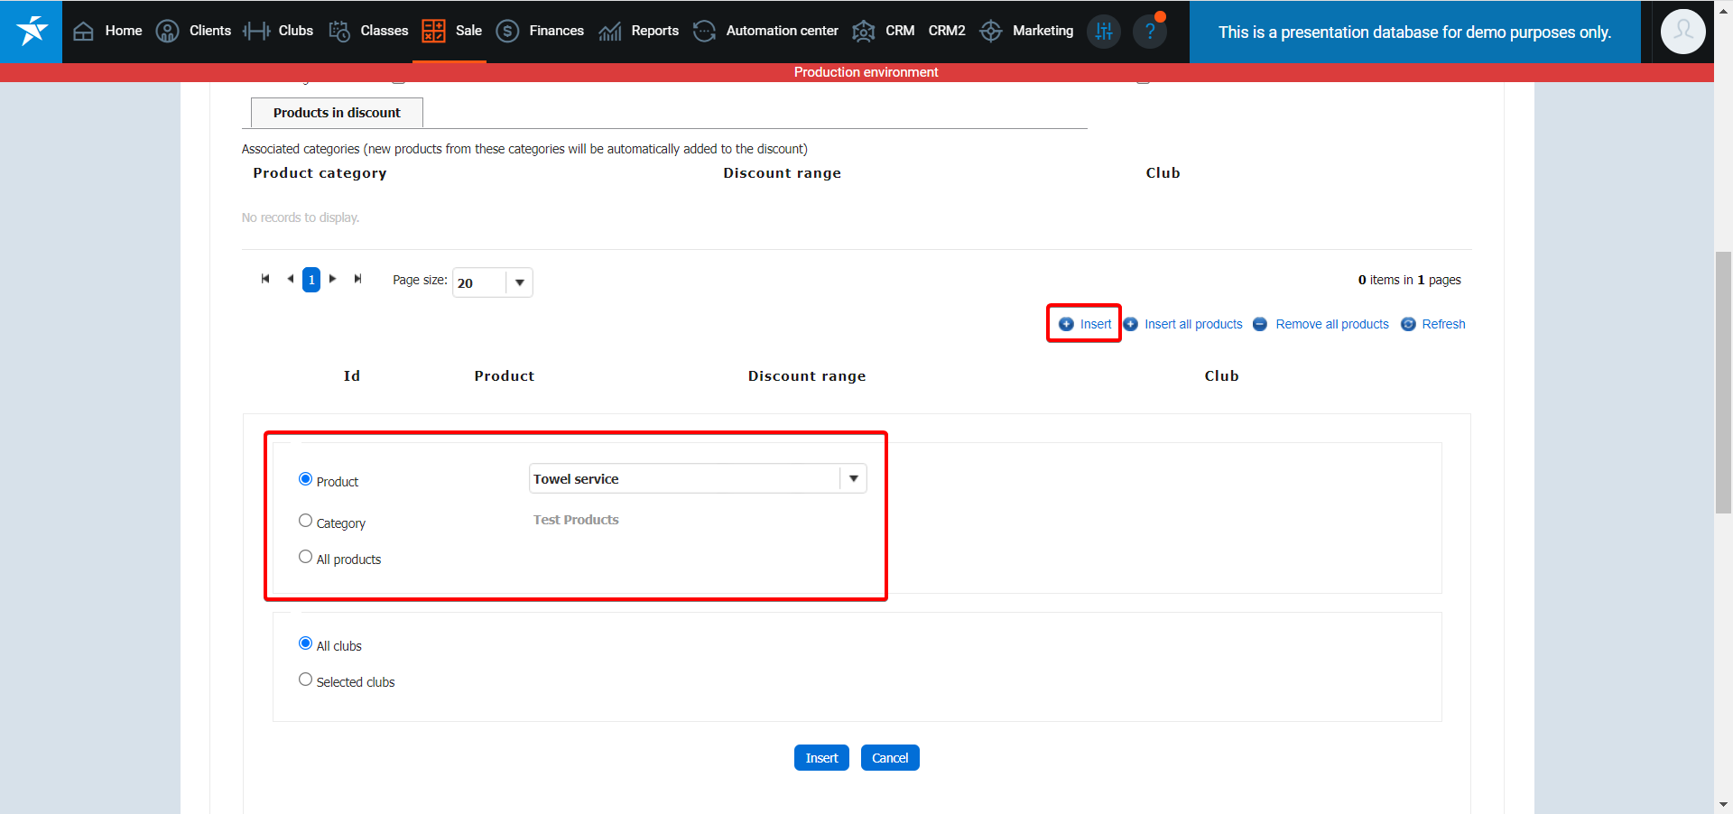Image resolution: width=1733 pixels, height=814 pixels.
Task: Go to previous page arrow
Action: click(290, 279)
